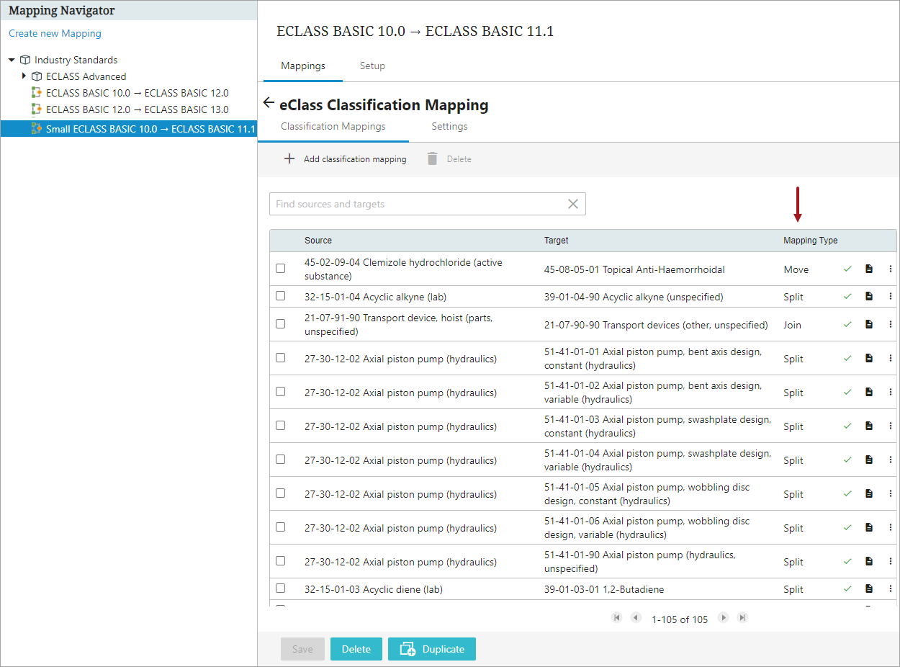Viewport: 900px width, 667px height.
Task: Expand the ECLASS Advanced tree node
Action: (24, 76)
